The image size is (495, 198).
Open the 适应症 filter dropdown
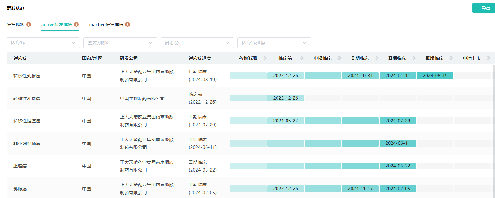(43, 43)
